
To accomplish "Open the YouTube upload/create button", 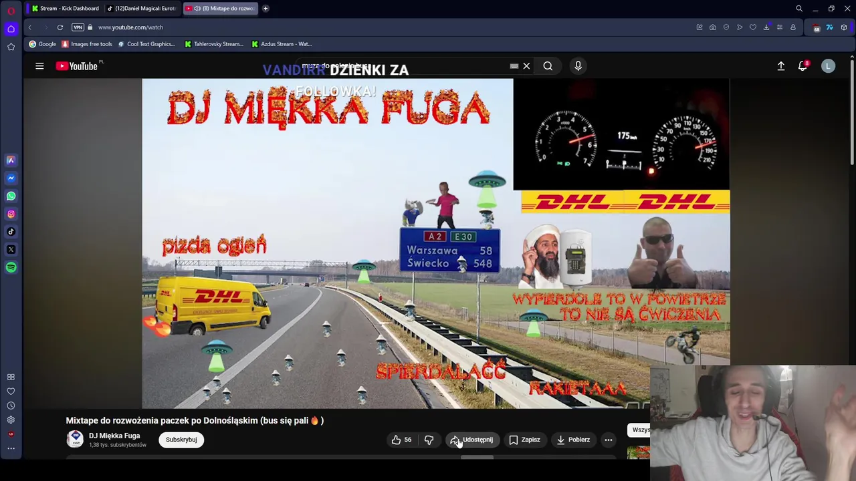I will coord(780,66).
